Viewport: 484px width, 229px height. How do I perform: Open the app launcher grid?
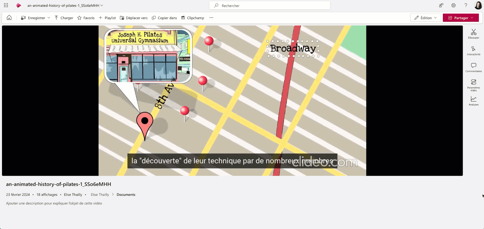[x=6, y=5]
